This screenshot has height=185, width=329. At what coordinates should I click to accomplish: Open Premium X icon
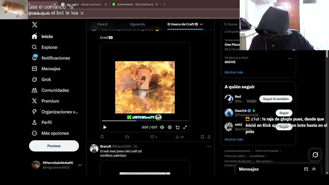pos(34,101)
